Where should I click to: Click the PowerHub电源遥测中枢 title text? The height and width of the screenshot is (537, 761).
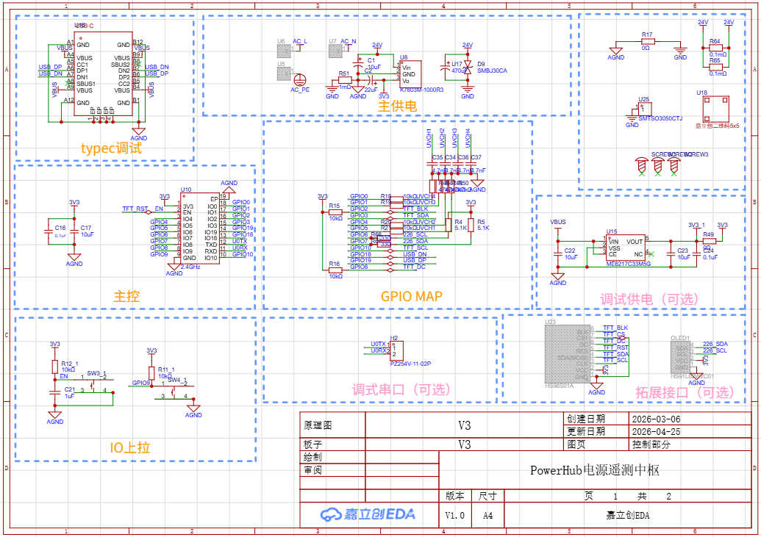[x=595, y=470]
